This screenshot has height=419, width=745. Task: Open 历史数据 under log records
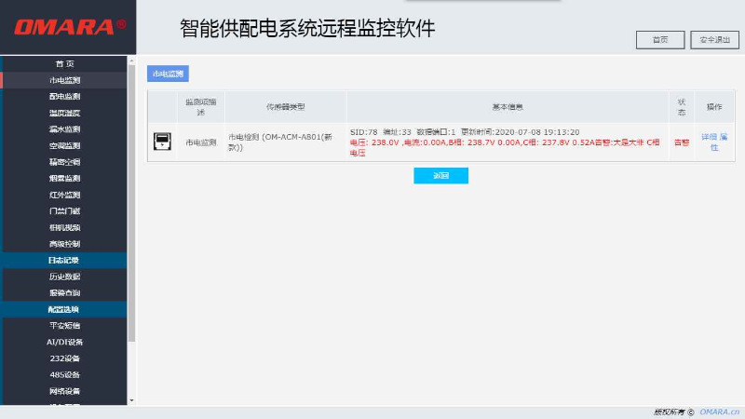click(64, 277)
